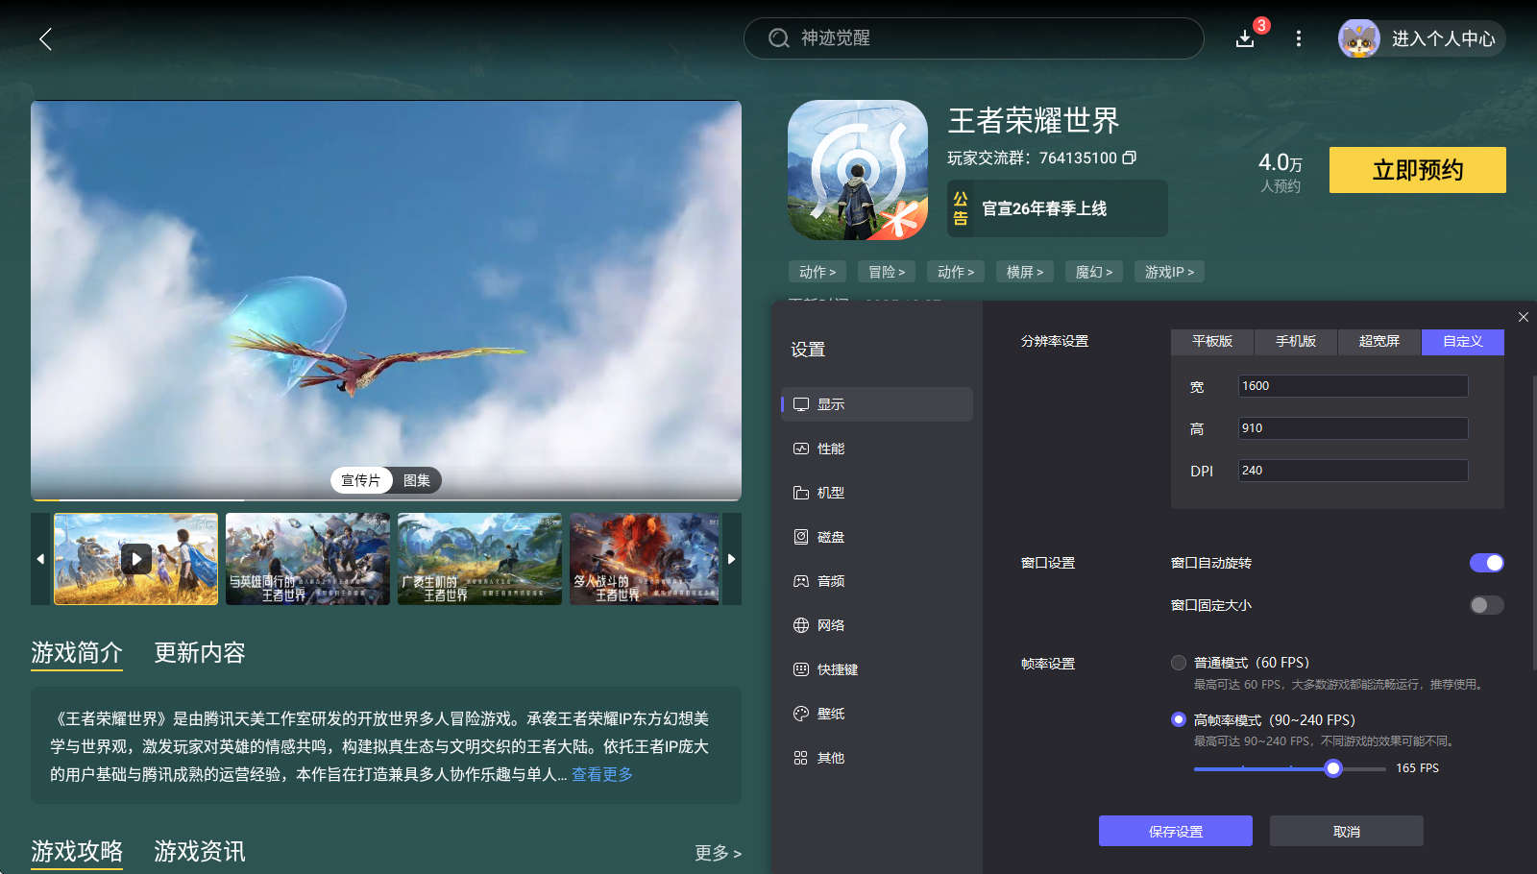Click the back arrow icon
The height and width of the screenshot is (874, 1537).
pos(45,38)
